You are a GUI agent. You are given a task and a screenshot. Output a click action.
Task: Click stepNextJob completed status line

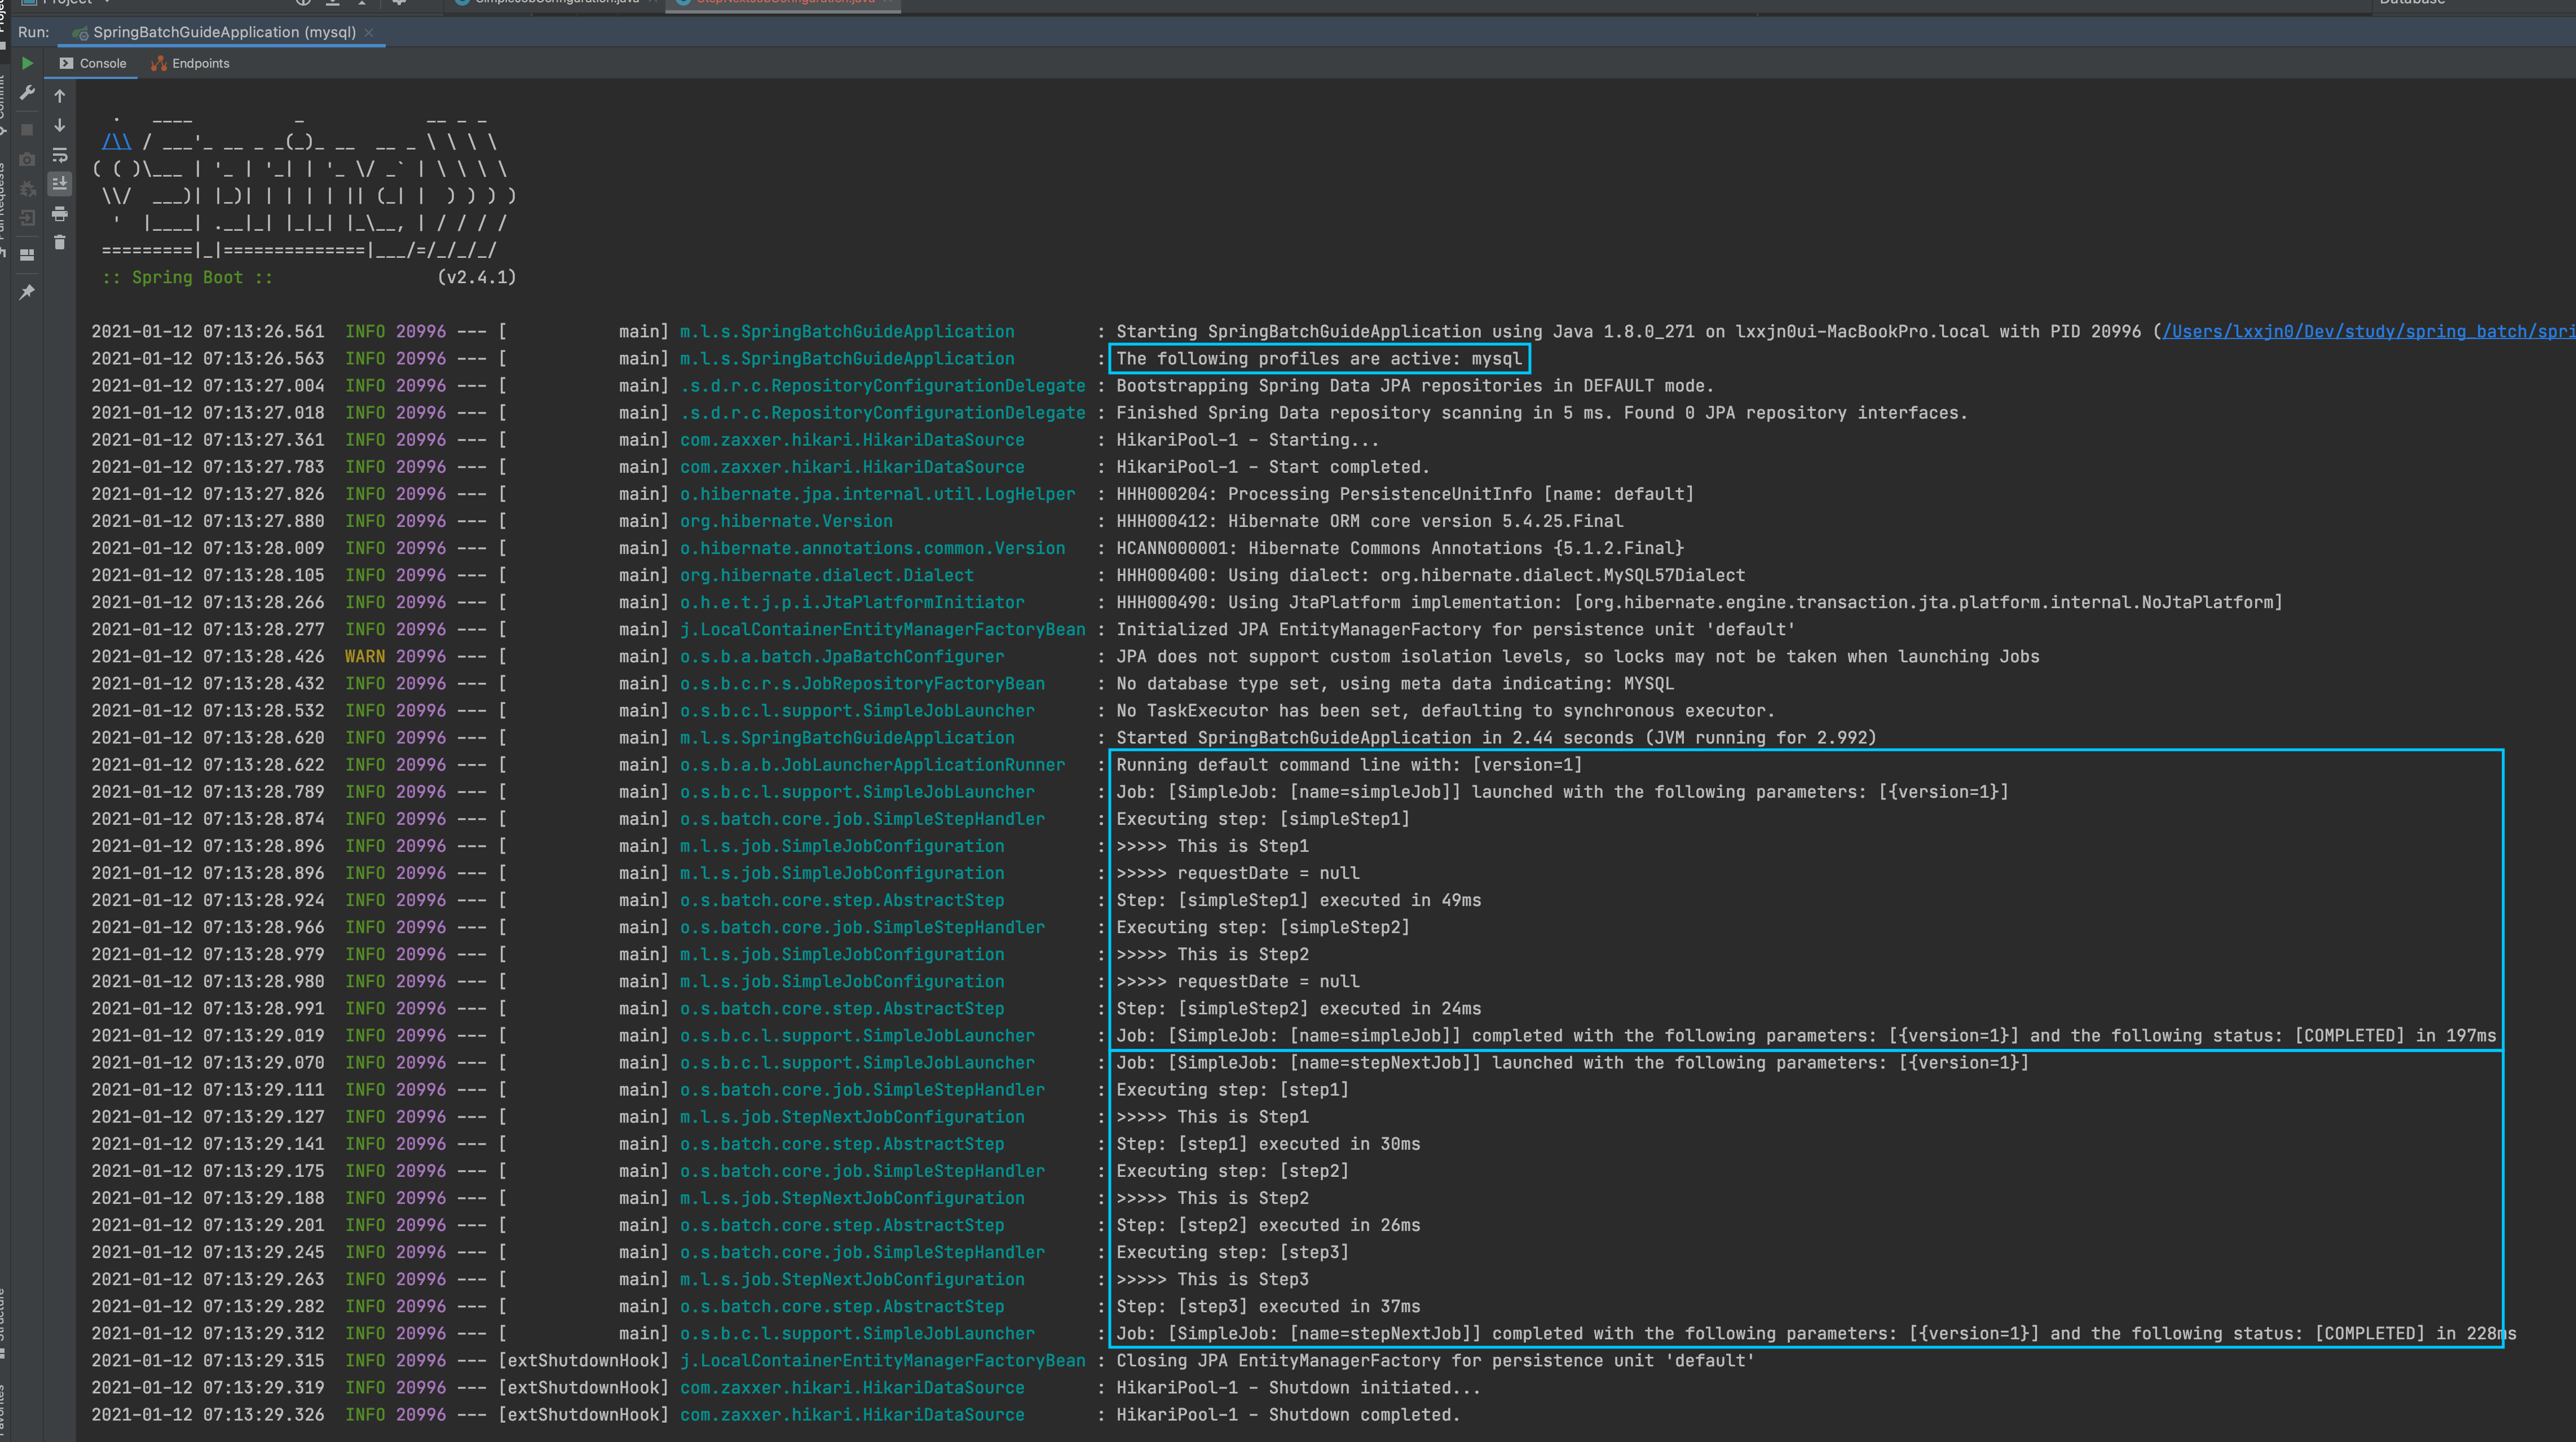click(x=1816, y=1334)
